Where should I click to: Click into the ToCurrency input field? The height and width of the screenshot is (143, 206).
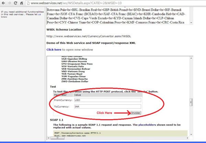click(x=107, y=106)
